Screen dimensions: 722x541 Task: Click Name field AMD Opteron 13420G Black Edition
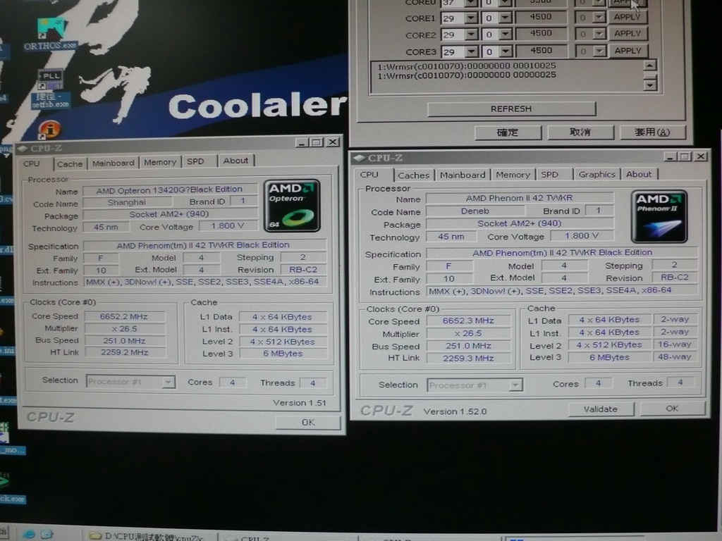[169, 189]
